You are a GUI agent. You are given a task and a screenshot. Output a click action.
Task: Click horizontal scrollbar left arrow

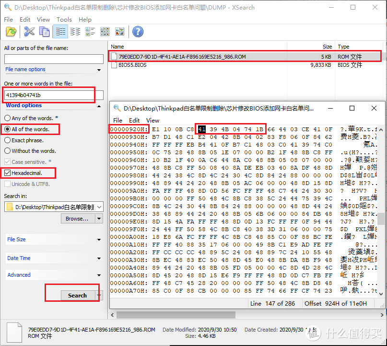pos(113,315)
